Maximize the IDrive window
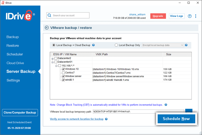This screenshot has height=135, width=202. 189,3
